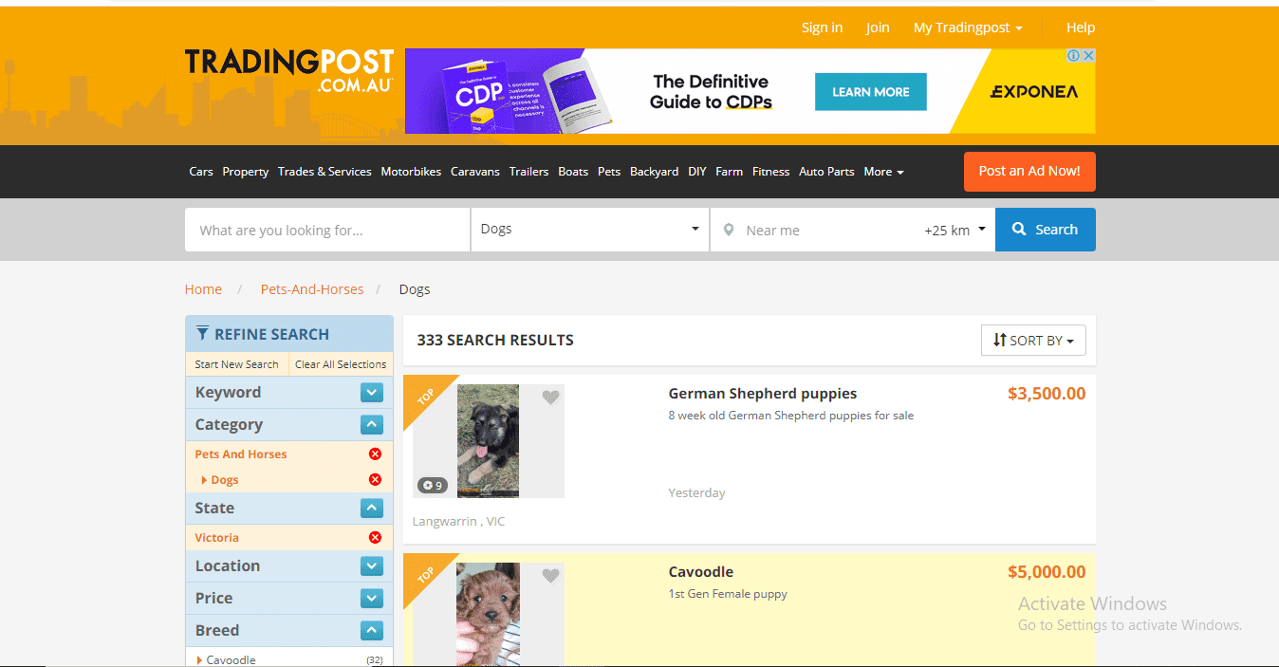Image resolution: width=1279 pixels, height=667 pixels.
Task: Open the Caravans category
Action: (x=475, y=172)
